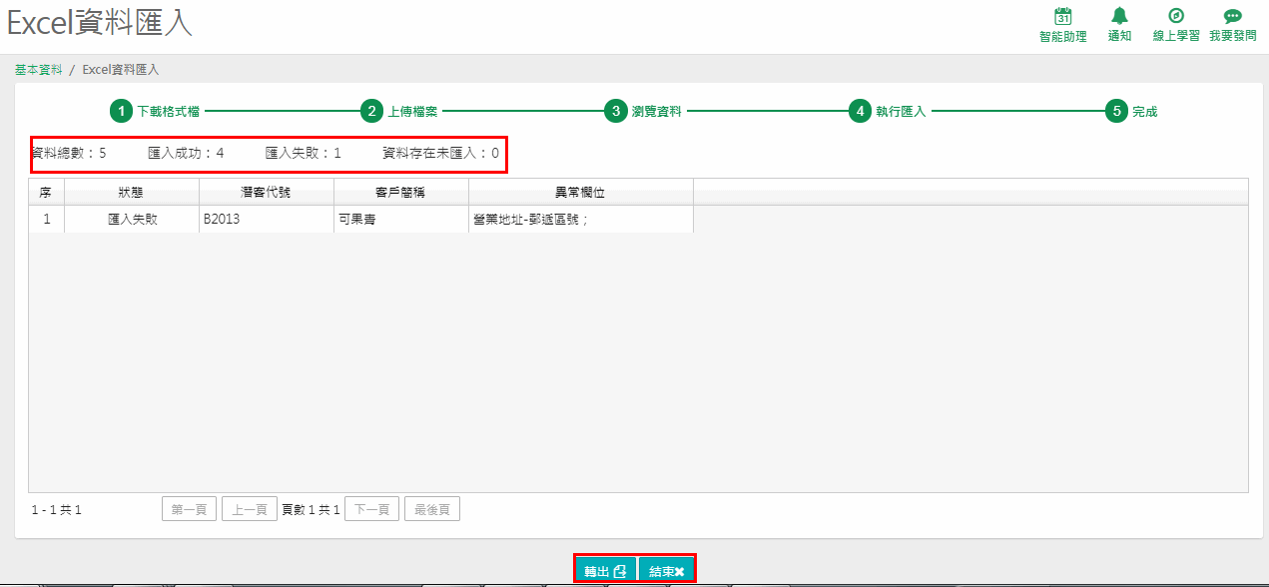The image size is (1269, 587).
Task: Click the 序 column header
Action: 46,193
